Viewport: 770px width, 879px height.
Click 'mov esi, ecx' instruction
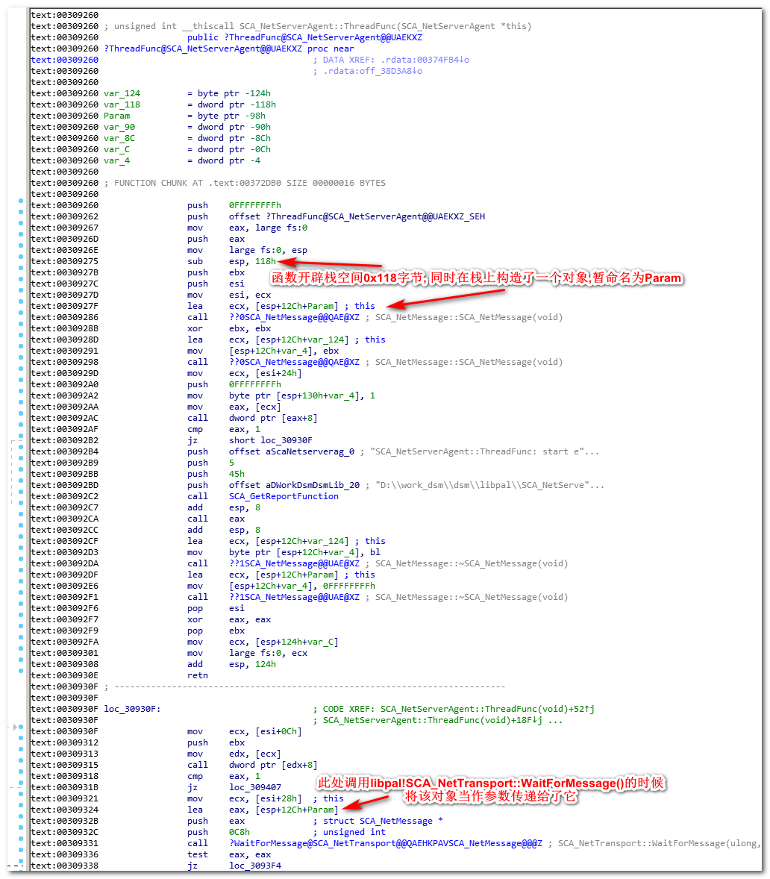tap(228, 295)
